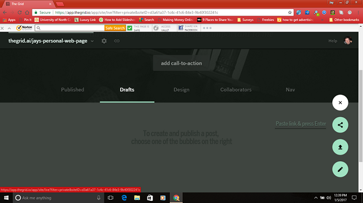The width and height of the screenshot is (363, 203).
Task: Click the upload bubble icon
Action: point(340,147)
